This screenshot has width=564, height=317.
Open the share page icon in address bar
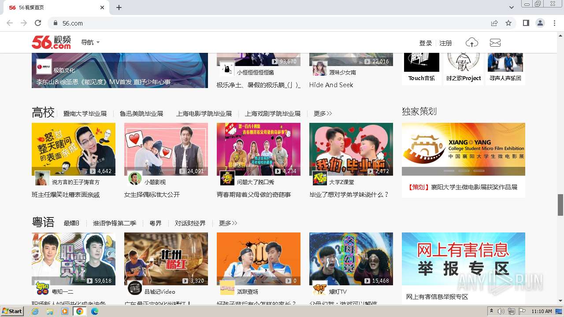494,23
